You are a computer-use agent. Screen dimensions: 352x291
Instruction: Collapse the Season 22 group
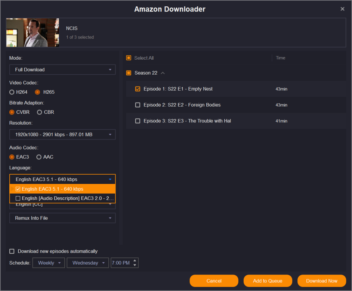pyautogui.click(x=163, y=73)
